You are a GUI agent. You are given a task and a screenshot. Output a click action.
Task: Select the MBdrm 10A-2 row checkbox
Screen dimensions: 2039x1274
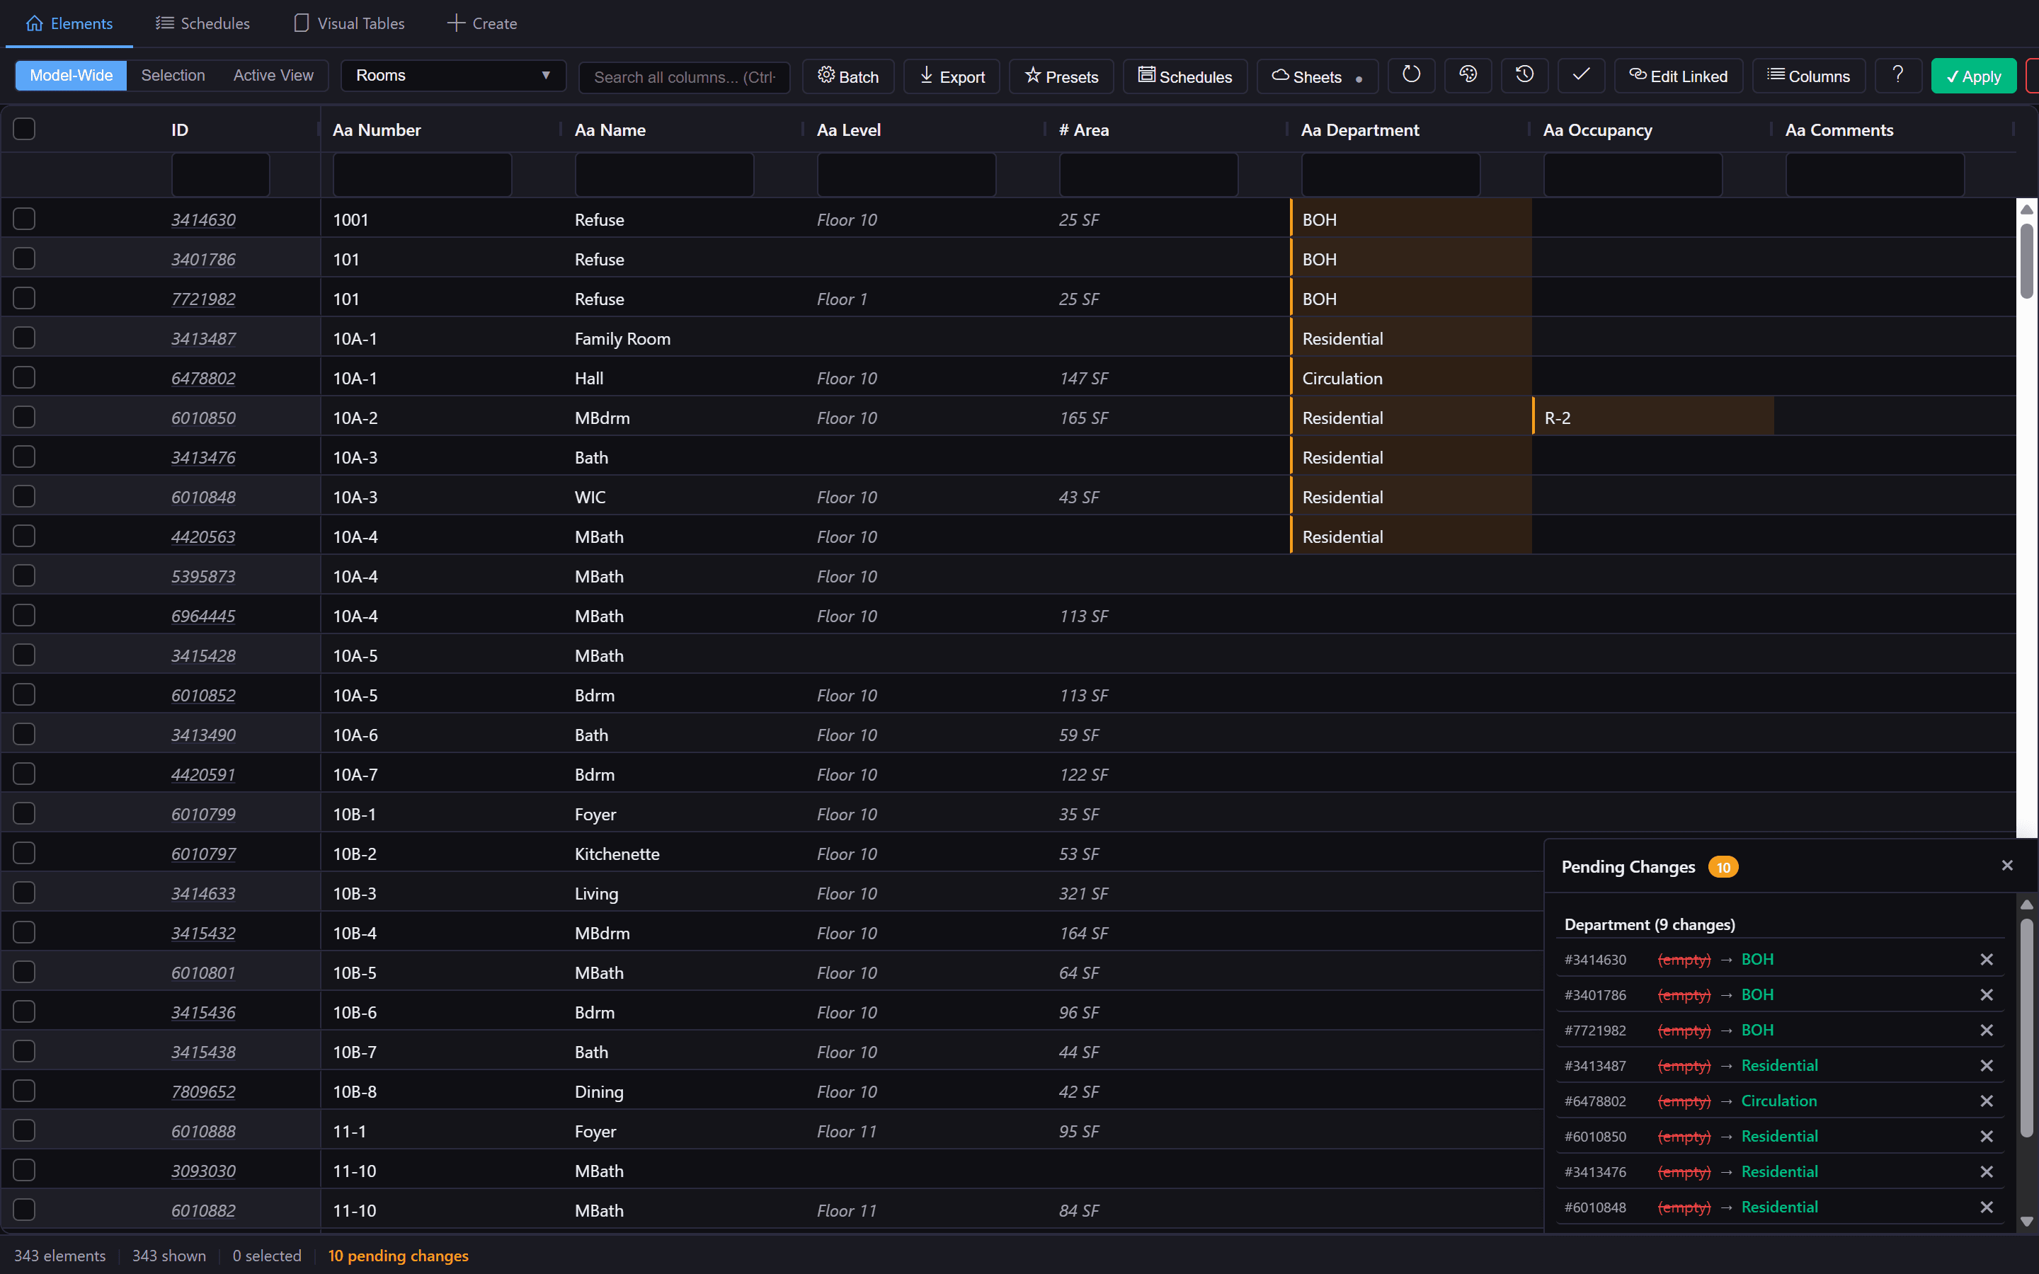[25, 417]
